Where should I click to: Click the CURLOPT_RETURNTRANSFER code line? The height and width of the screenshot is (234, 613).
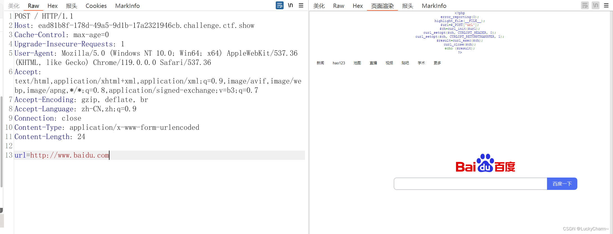tap(460, 37)
